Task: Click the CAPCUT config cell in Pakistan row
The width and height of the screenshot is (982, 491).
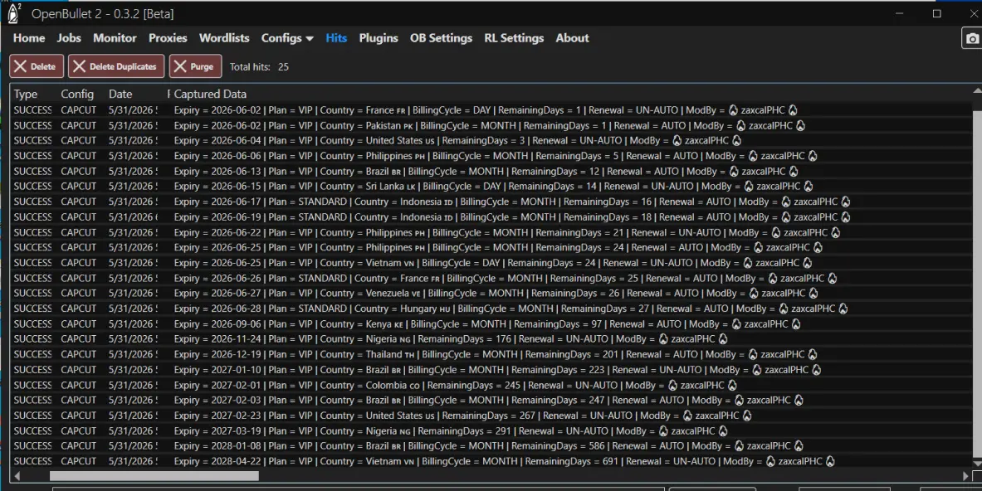Action: click(78, 125)
